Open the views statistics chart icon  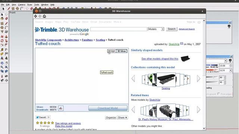pyautogui.click(x=60, y=108)
